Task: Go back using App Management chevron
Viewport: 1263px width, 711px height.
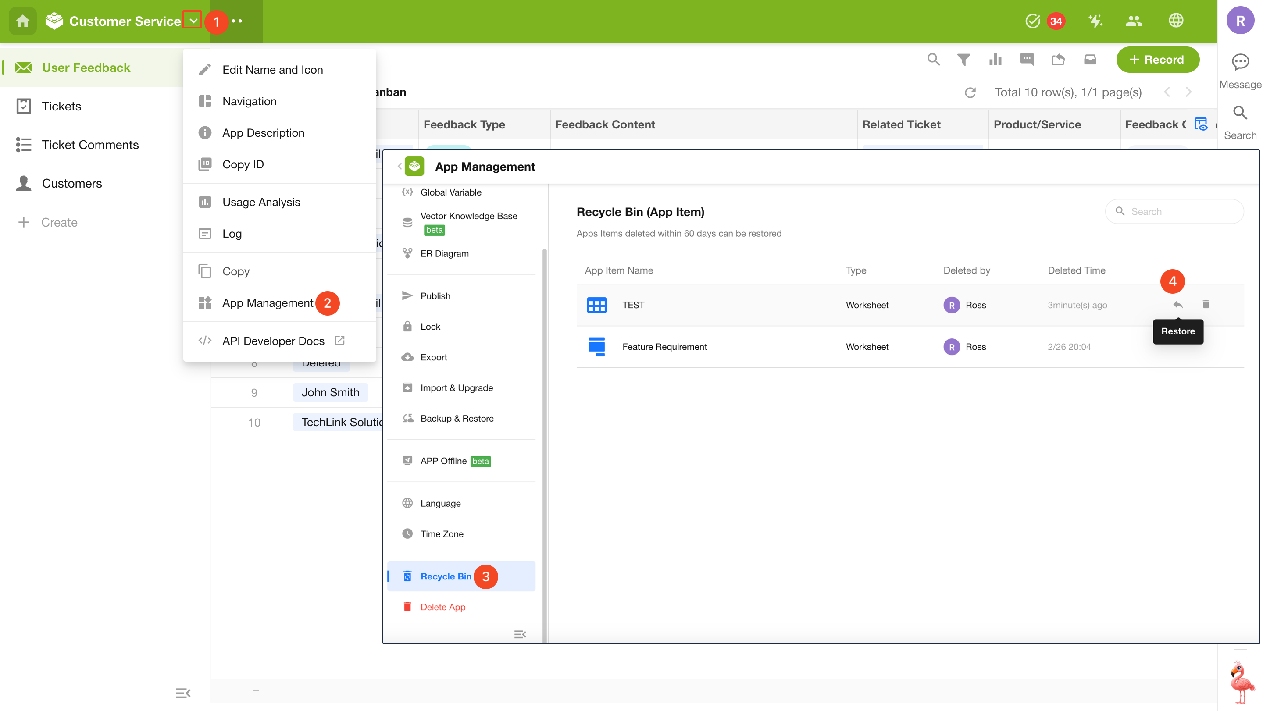Action: coord(400,167)
